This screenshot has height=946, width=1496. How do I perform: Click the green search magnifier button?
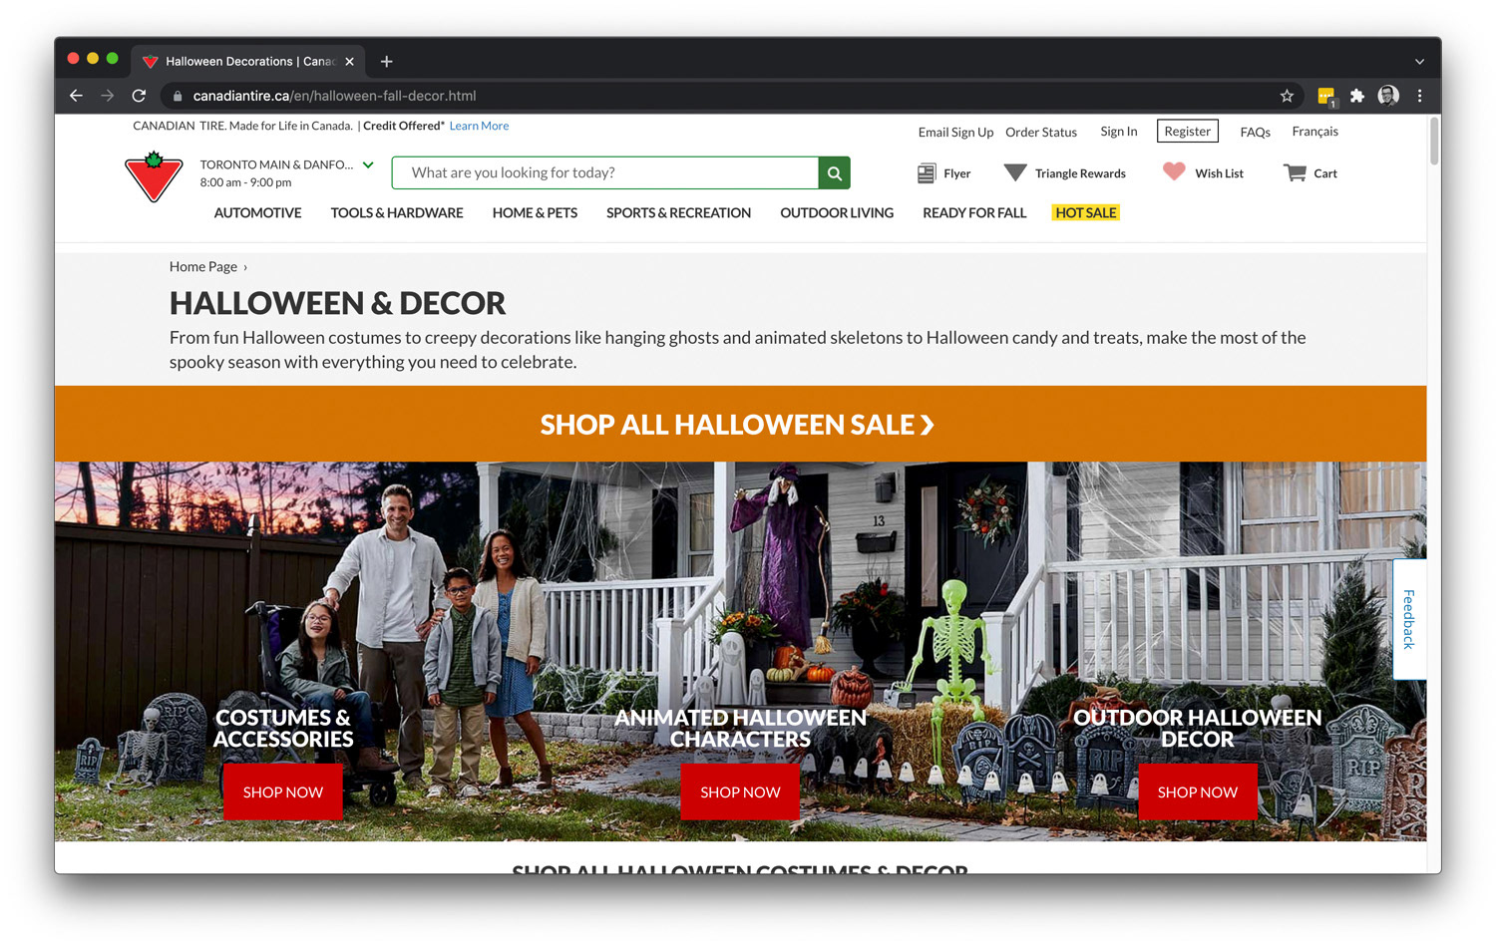click(834, 172)
